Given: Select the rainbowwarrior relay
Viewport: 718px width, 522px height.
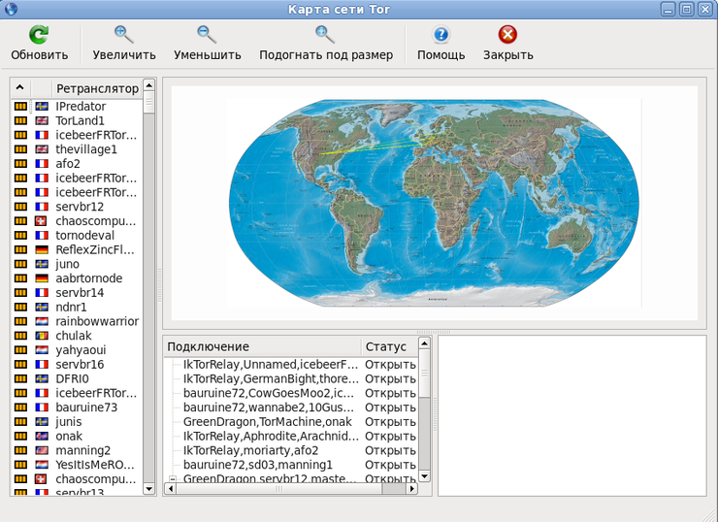Looking at the screenshot, I should (96, 321).
